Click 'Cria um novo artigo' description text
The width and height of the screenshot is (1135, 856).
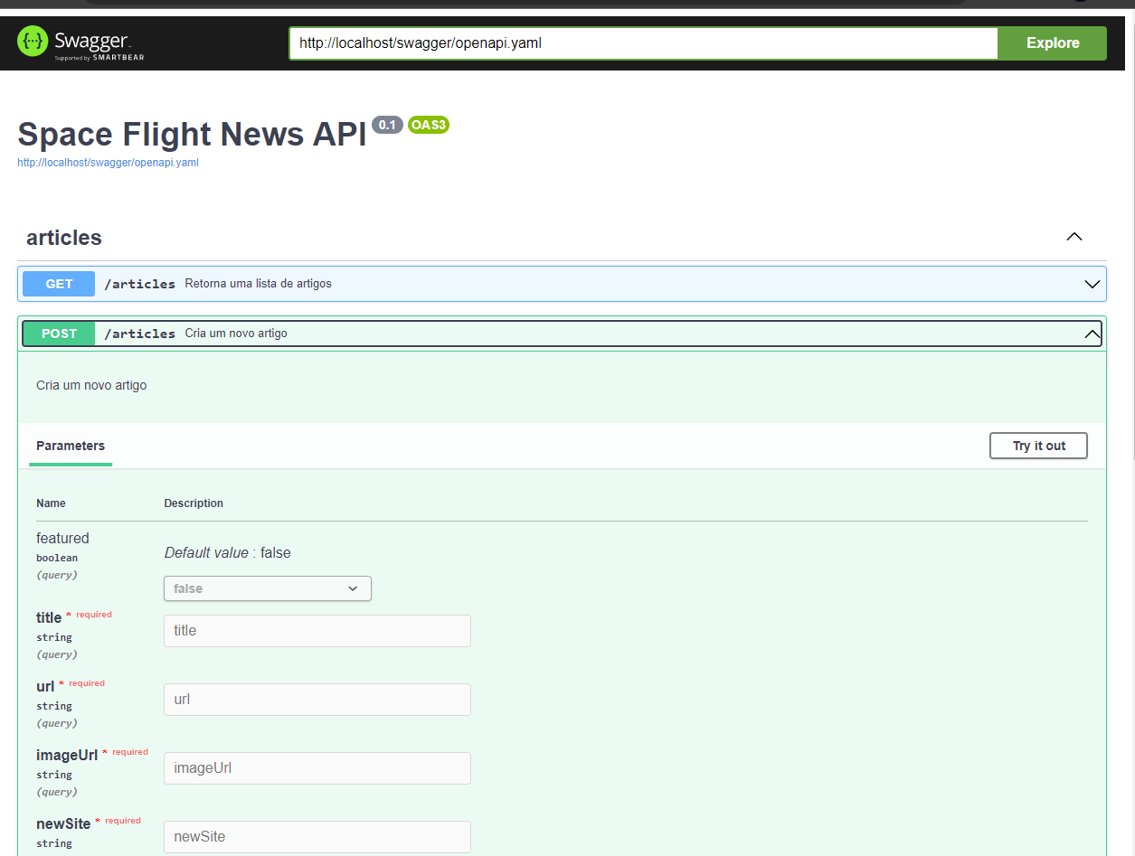pos(91,385)
